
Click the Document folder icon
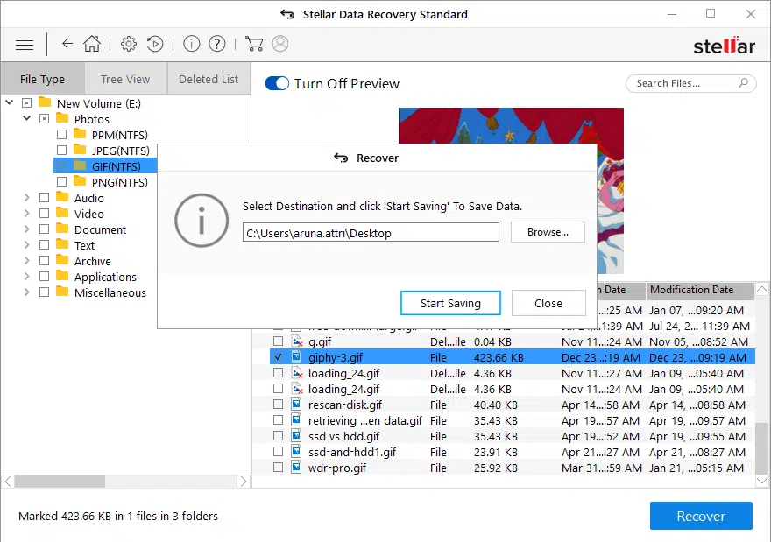click(62, 229)
